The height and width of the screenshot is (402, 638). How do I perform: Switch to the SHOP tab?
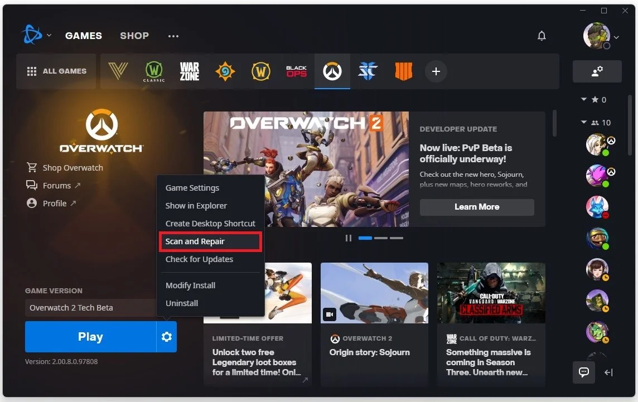pos(134,36)
